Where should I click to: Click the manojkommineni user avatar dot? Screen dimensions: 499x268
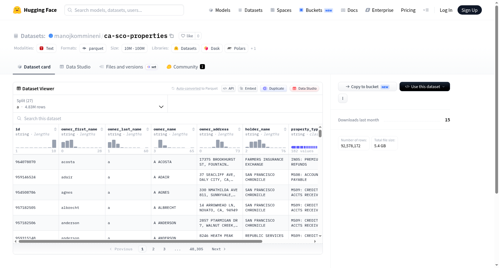pyautogui.click(x=51, y=36)
